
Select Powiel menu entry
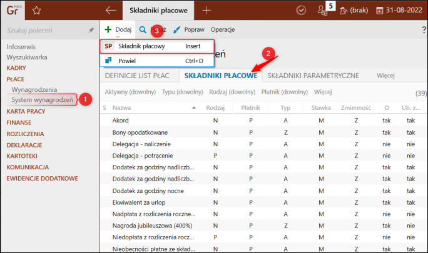[x=157, y=61]
